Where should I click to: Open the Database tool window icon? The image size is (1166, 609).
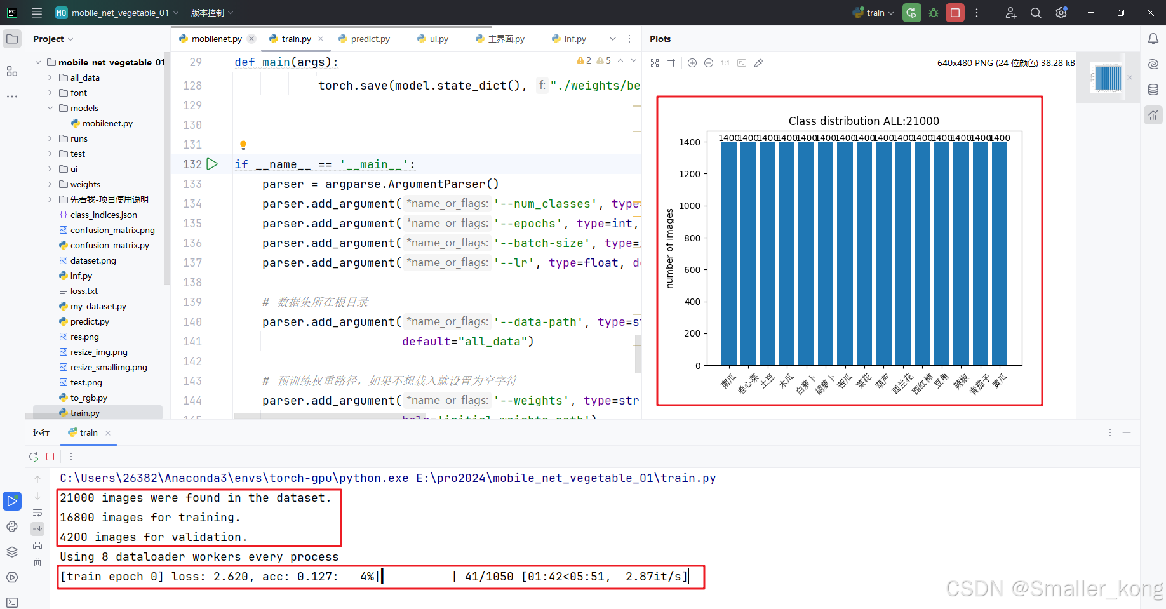[x=1153, y=90]
